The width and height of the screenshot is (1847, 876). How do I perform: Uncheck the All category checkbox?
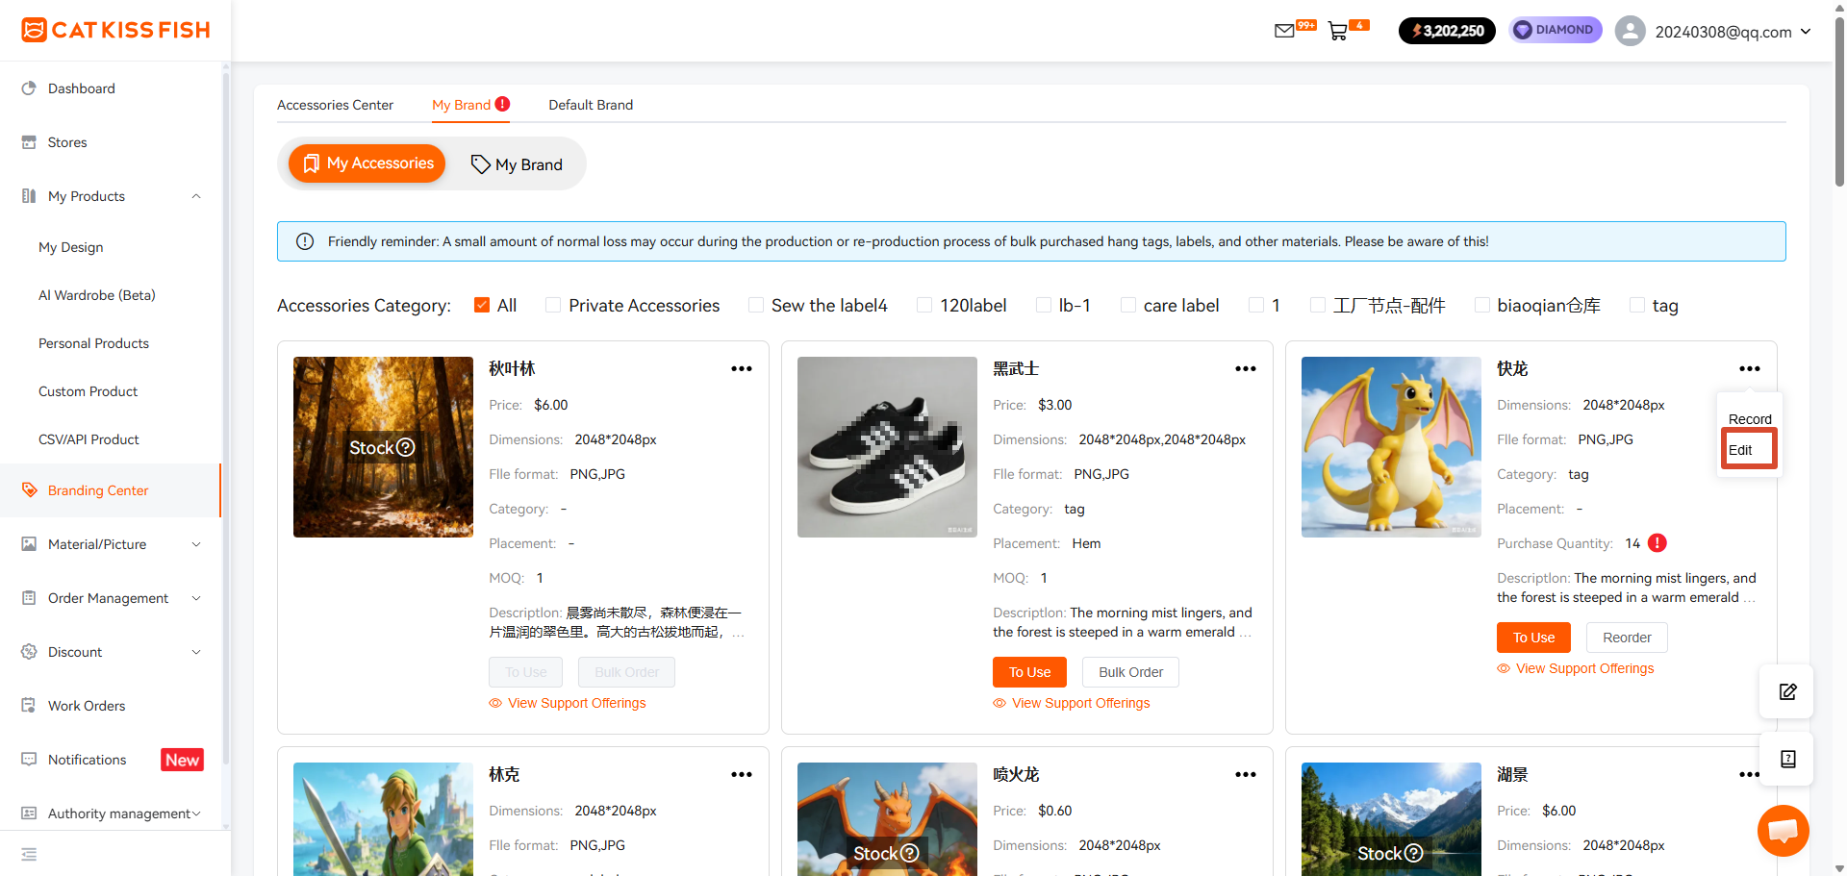click(x=482, y=305)
